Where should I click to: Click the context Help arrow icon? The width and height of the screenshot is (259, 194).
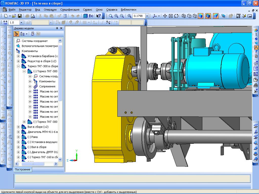coord(98,16)
